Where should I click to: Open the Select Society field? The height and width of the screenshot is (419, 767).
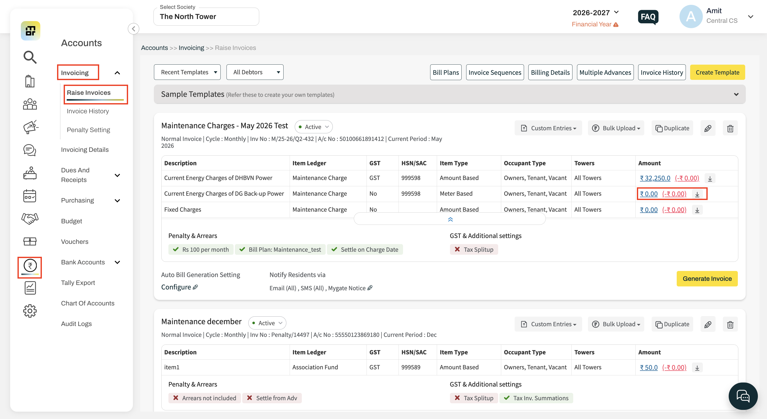pyautogui.click(x=206, y=17)
